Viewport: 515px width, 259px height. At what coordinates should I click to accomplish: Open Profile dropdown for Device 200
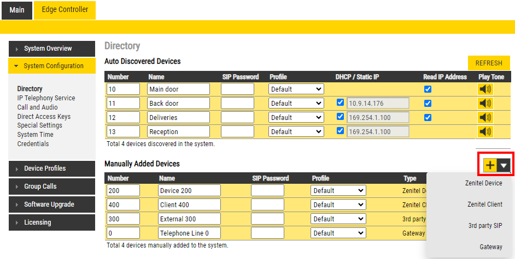pyautogui.click(x=338, y=190)
